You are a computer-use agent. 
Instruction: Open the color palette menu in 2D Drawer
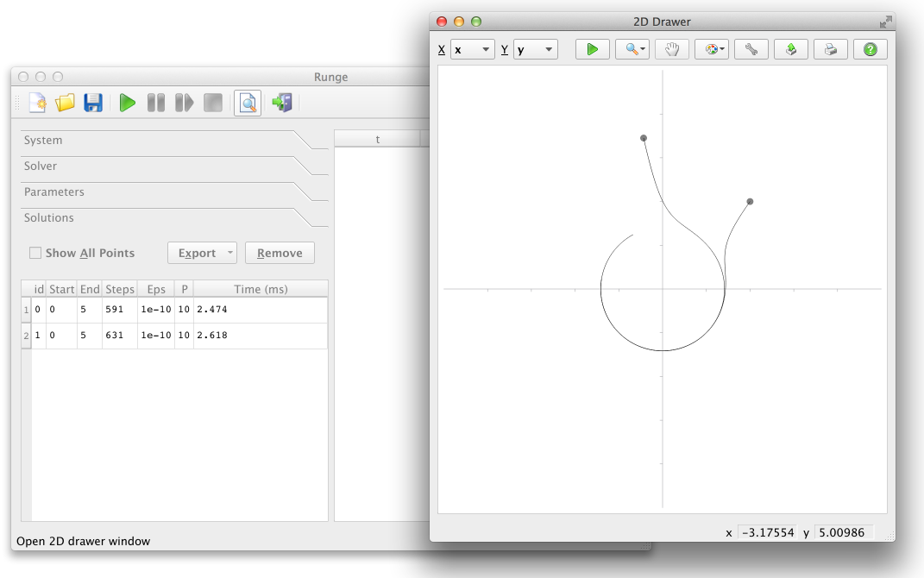pos(712,49)
